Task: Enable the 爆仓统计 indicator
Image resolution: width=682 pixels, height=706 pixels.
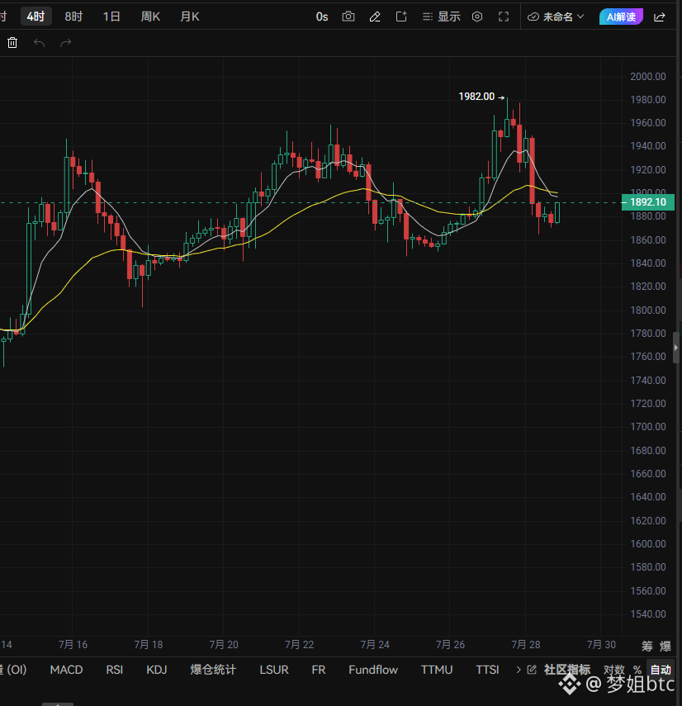Action: pyautogui.click(x=213, y=670)
